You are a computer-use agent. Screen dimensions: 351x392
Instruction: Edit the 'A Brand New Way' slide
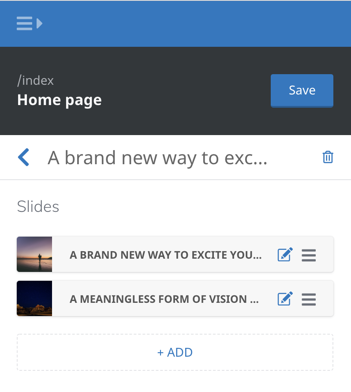pyautogui.click(x=284, y=255)
